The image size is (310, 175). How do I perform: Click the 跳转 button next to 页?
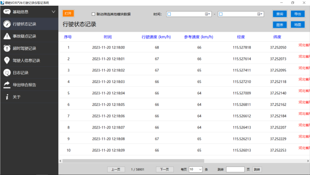tap(257, 169)
